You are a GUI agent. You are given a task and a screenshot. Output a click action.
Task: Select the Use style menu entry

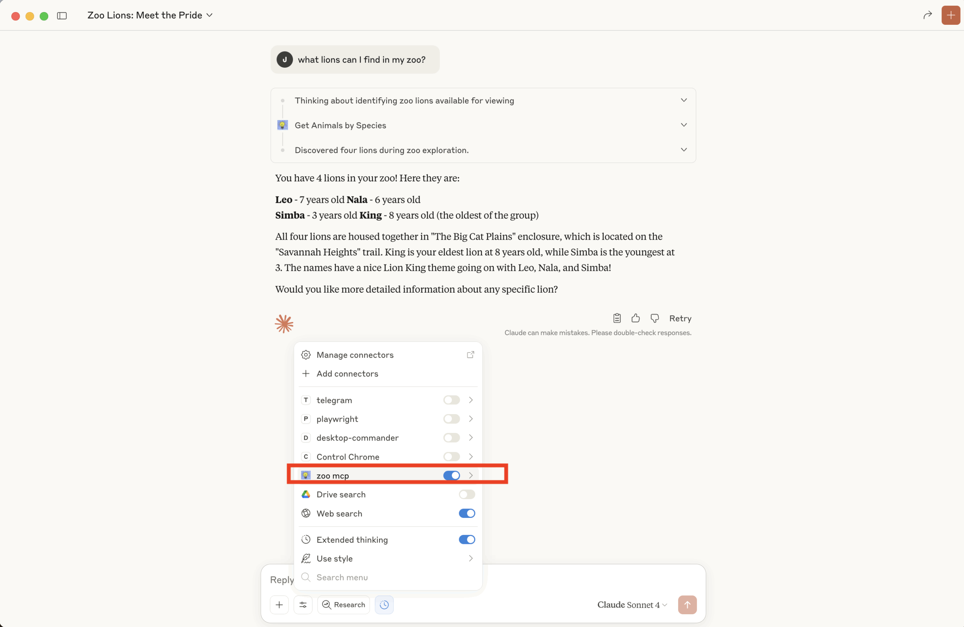388,558
